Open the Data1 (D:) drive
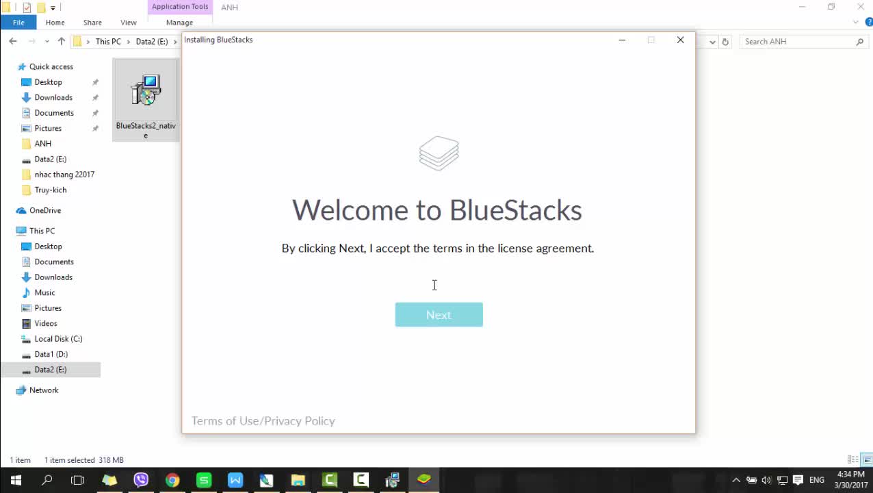The height and width of the screenshot is (493, 873). point(51,354)
